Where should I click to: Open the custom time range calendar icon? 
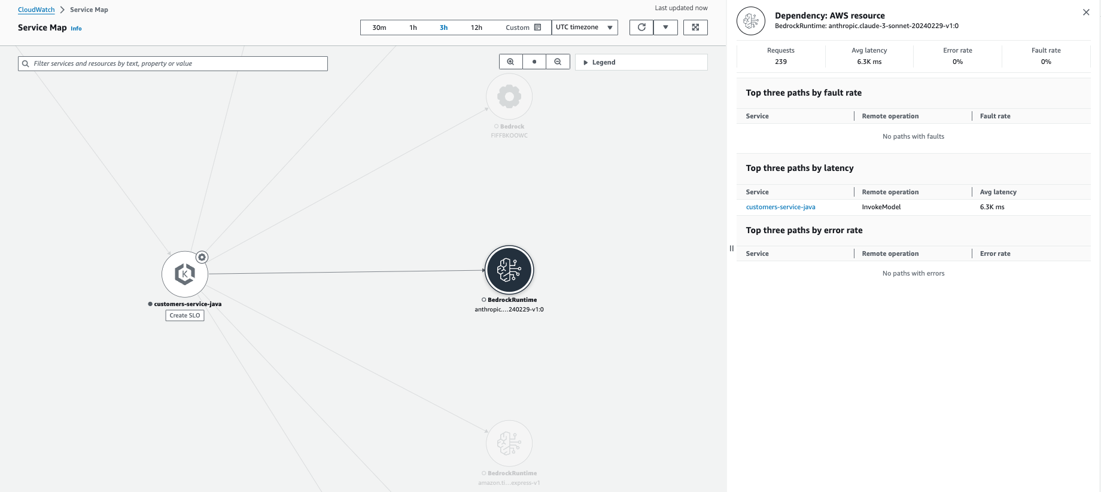click(x=537, y=27)
